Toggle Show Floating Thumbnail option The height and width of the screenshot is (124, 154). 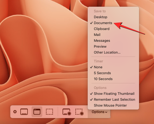click(x=113, y=93)
